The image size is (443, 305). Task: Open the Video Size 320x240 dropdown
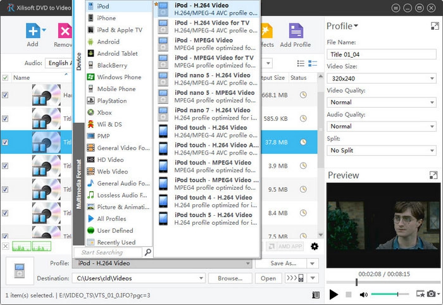[381, 78]
